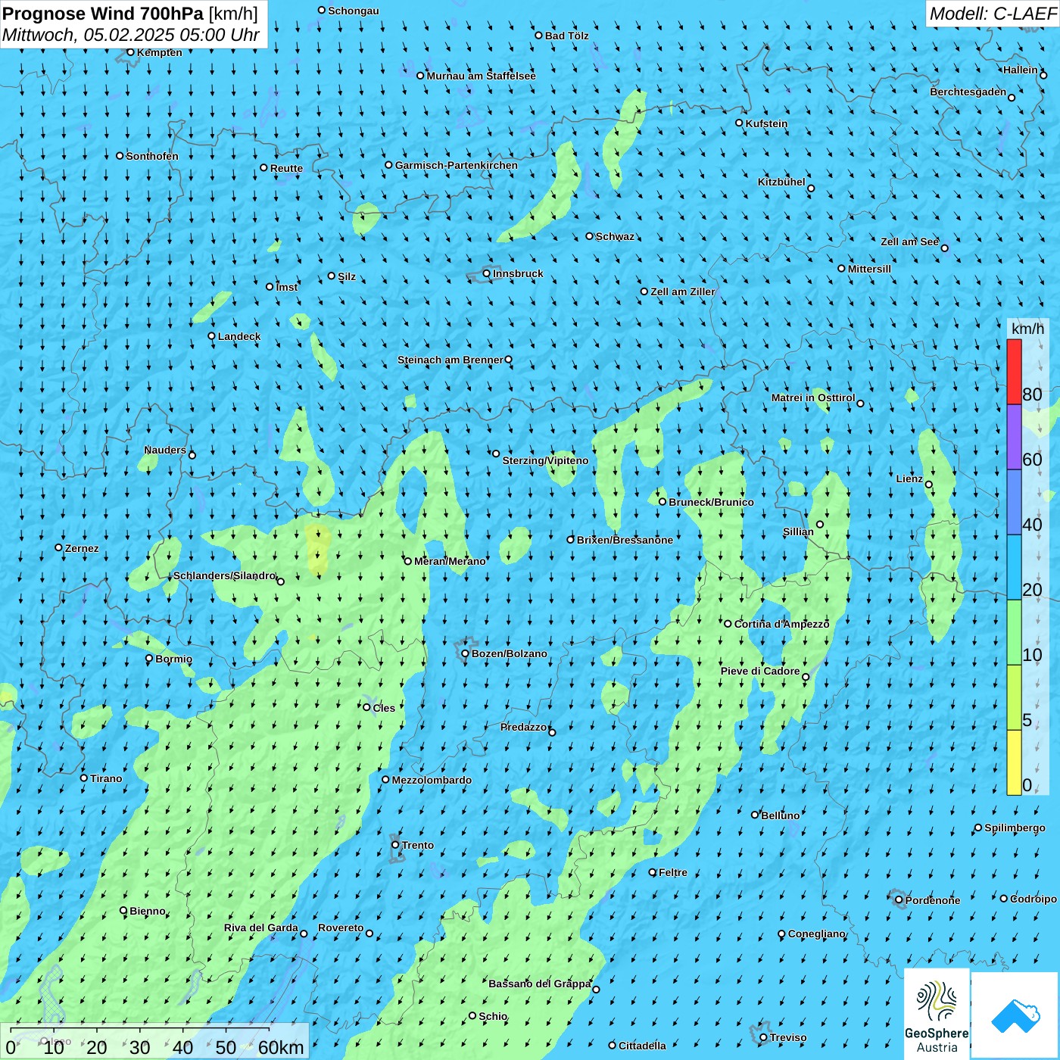Click the blue cloud logo icon
This screenshot has height=1060, width=1060.
[x=1015, y=1016]
